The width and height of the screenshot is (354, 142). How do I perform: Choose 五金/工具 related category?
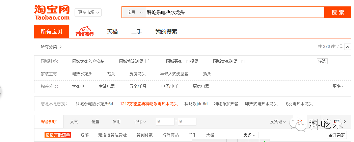click(x=138, y=86)
